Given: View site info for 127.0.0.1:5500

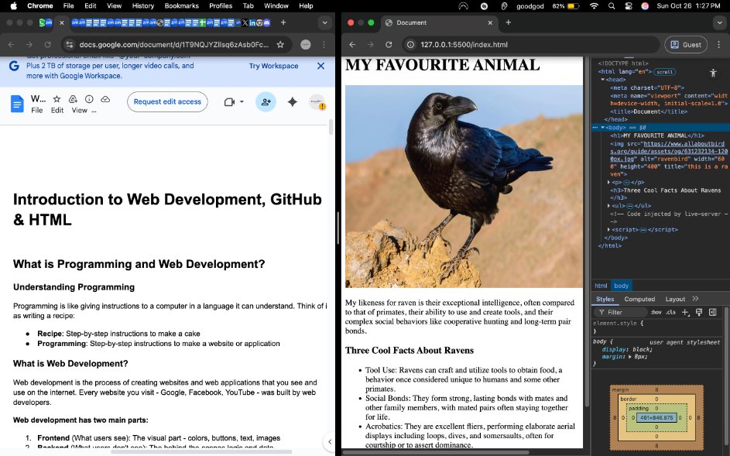Looking at the screenshot, I should click(x=410, y=45).
